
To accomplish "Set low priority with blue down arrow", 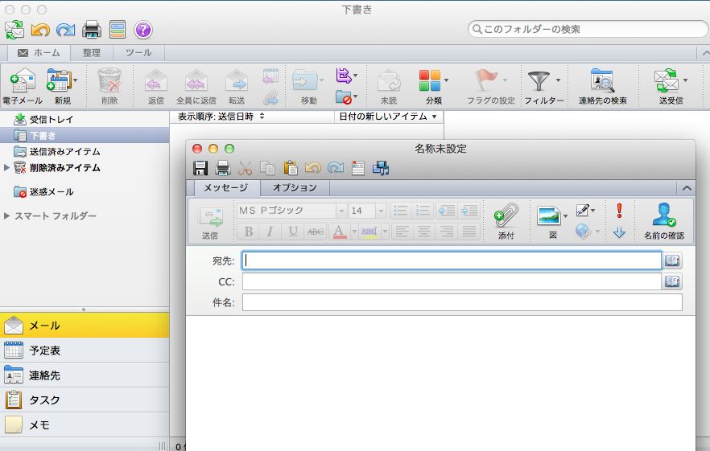I will coord(620,232).
